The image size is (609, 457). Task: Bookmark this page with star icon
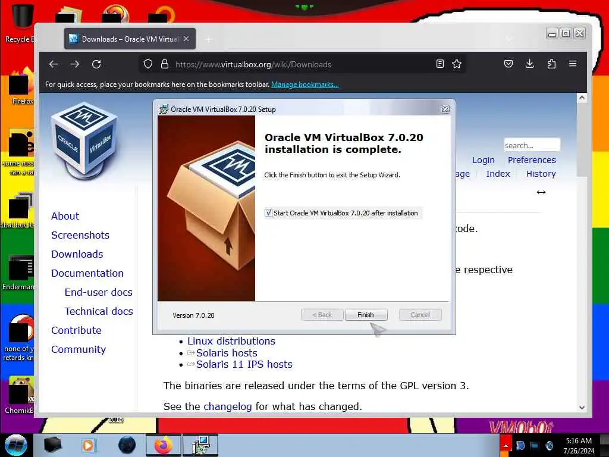click(457, 64)
